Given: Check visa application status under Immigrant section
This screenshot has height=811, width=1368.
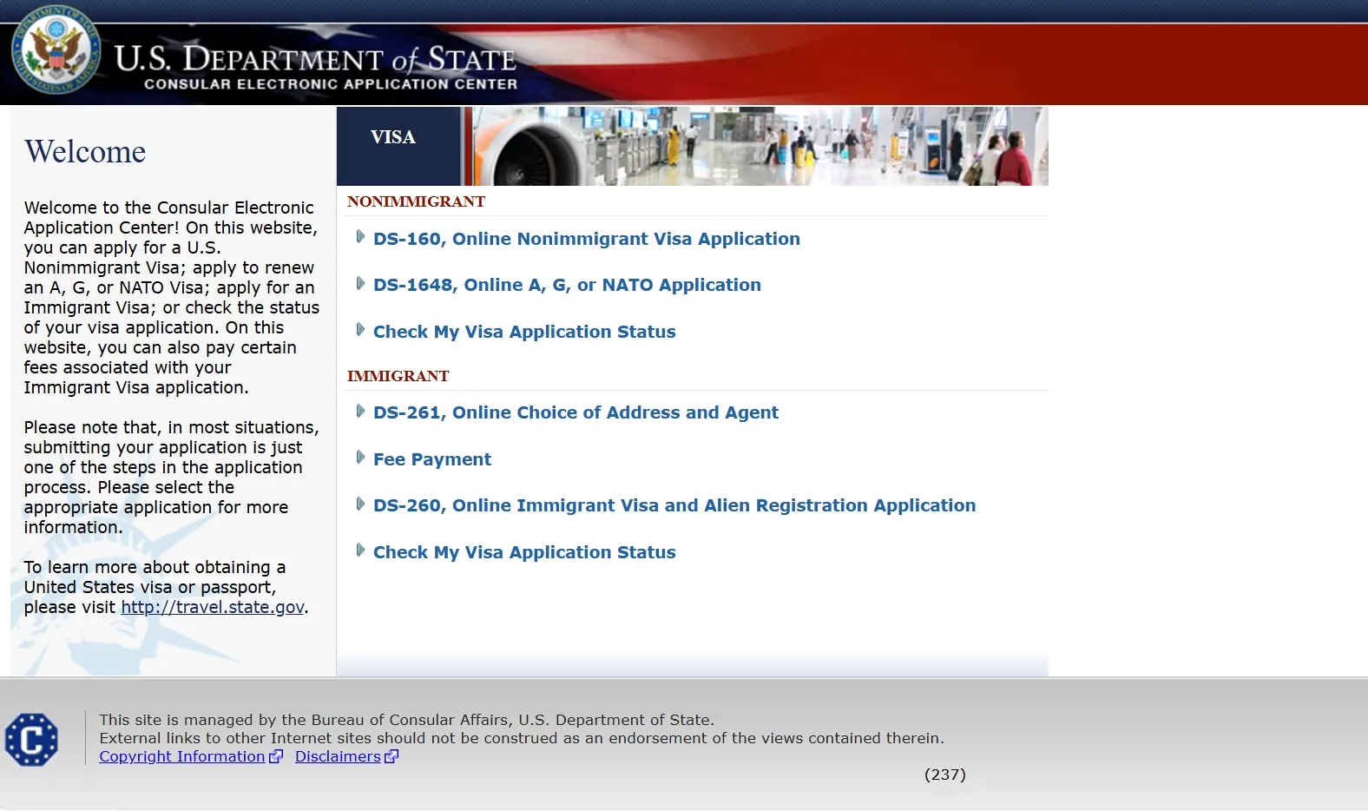Looking at the screenshot, I should [x=524, y=552].
